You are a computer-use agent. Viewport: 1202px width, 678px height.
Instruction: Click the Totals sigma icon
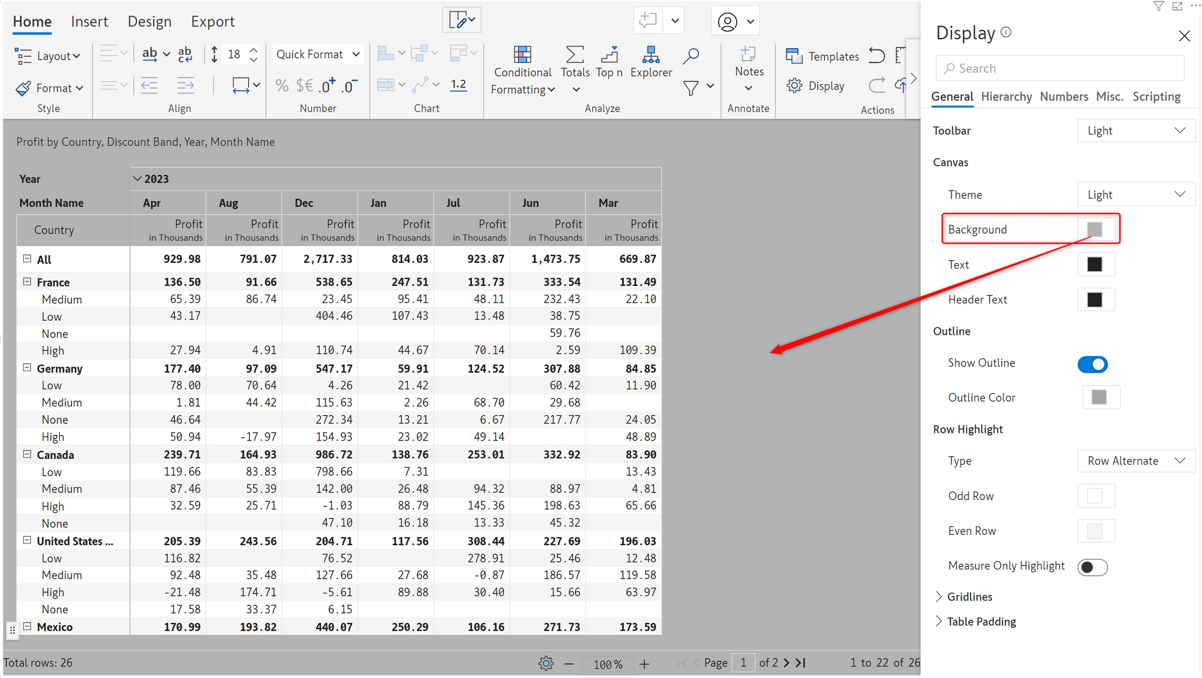point(574,55)
